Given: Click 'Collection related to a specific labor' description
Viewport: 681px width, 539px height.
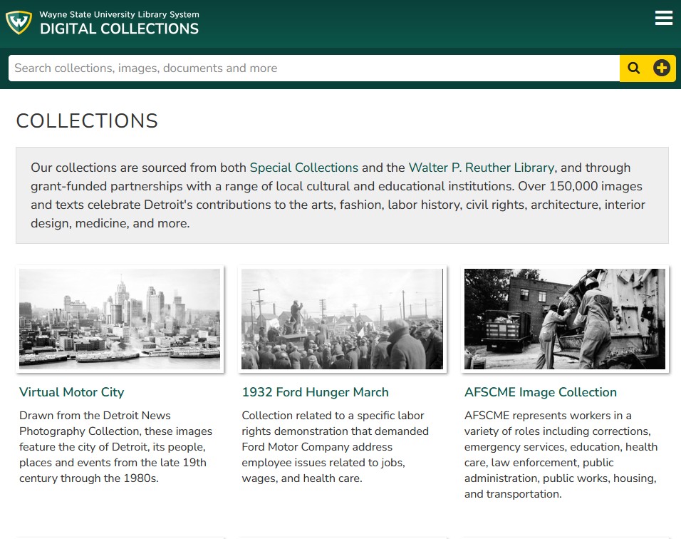Looking at the screenshot, I should (x=336, y=447).
